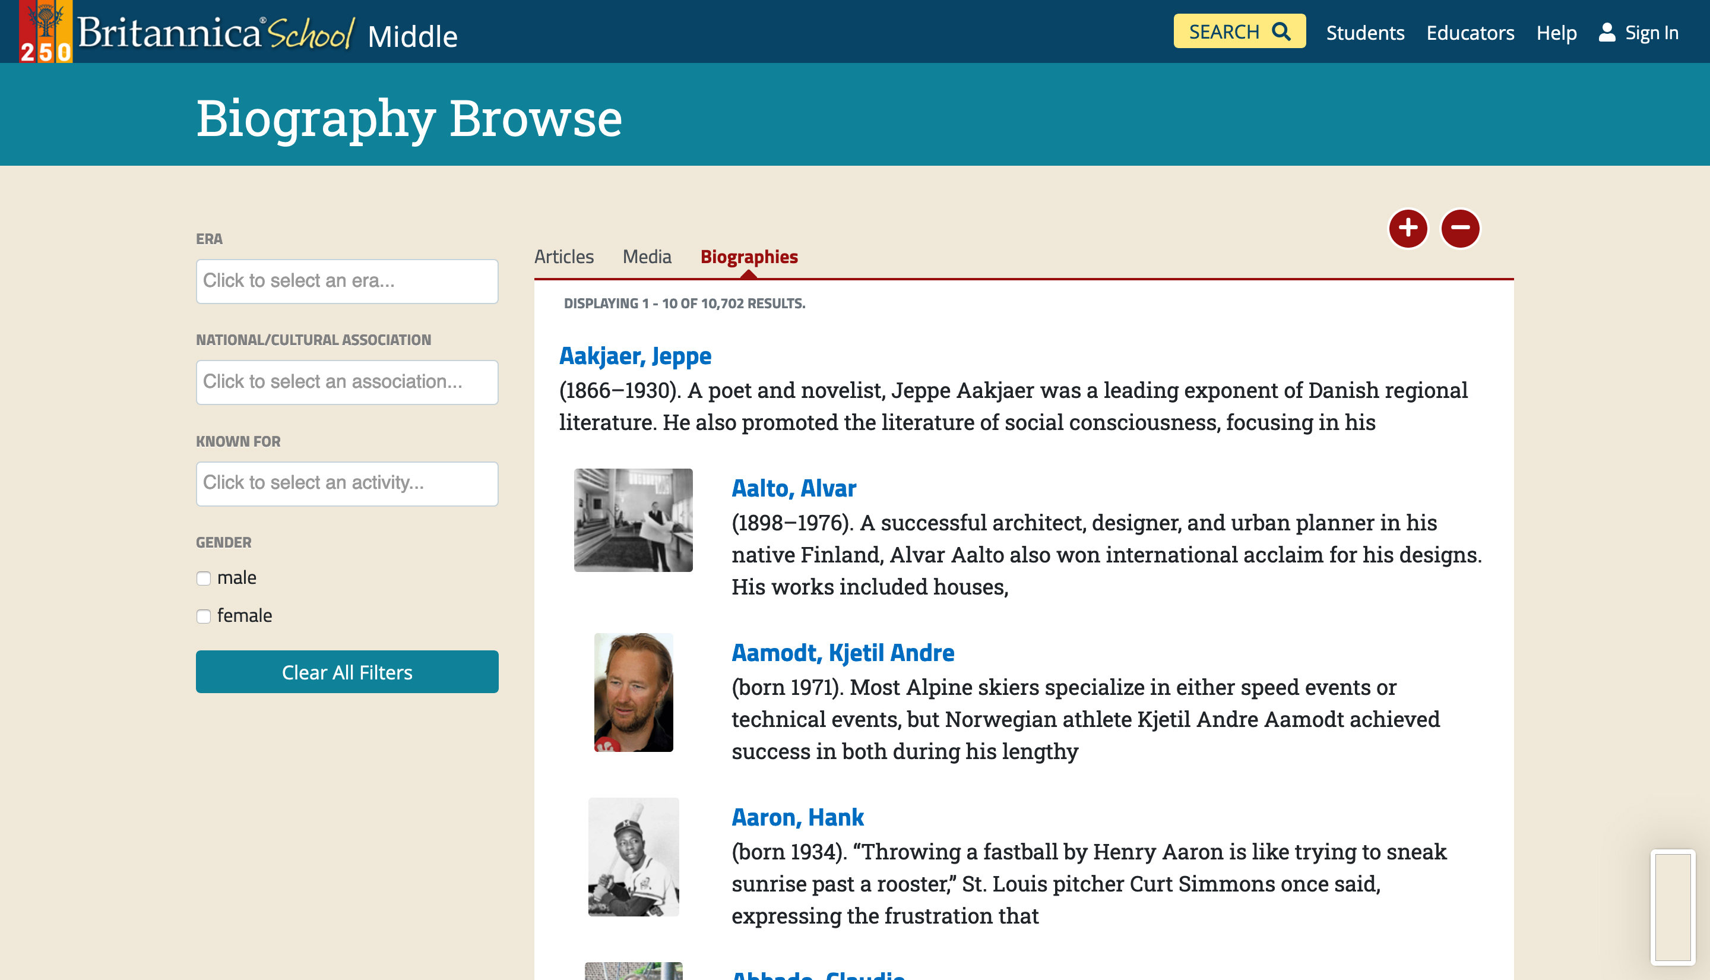Check the female gender checkbox

click(204, 616)
